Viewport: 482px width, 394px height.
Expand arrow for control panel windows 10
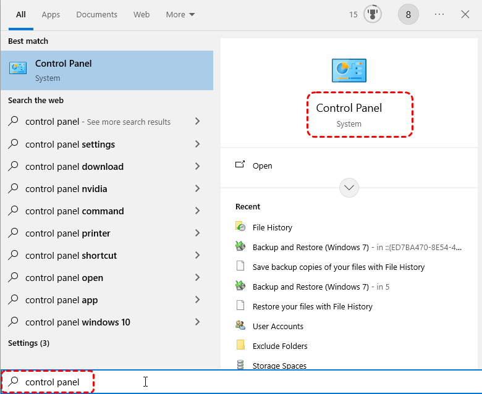197,322
